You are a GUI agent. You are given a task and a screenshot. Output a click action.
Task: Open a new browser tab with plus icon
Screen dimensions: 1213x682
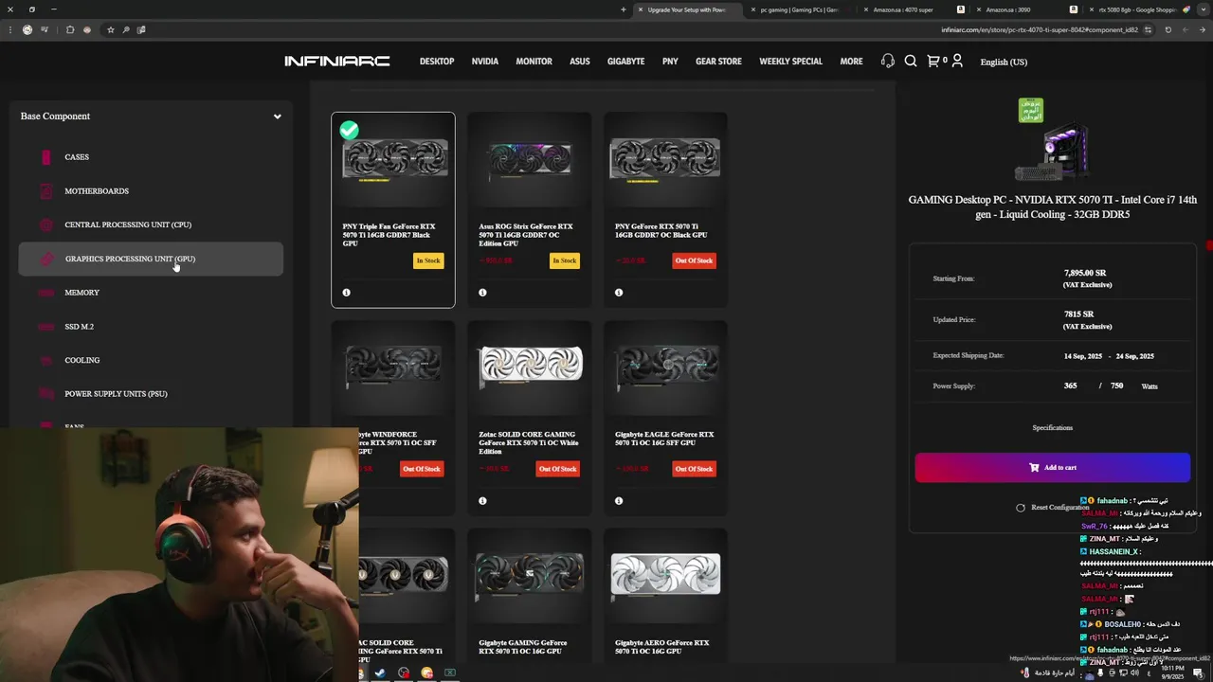coord(624,9)
